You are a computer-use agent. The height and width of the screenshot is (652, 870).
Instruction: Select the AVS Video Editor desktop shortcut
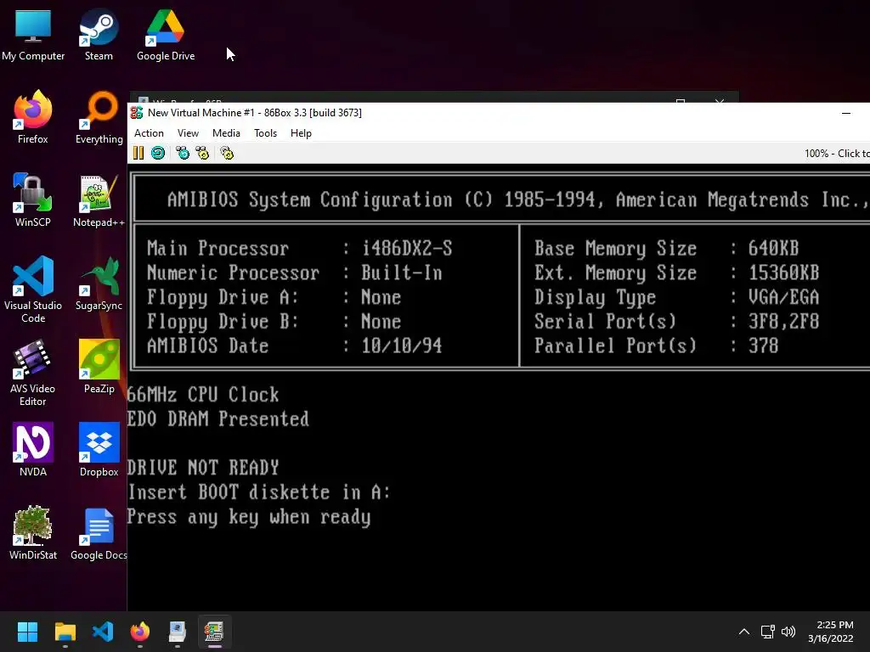(x=33, y=373)
